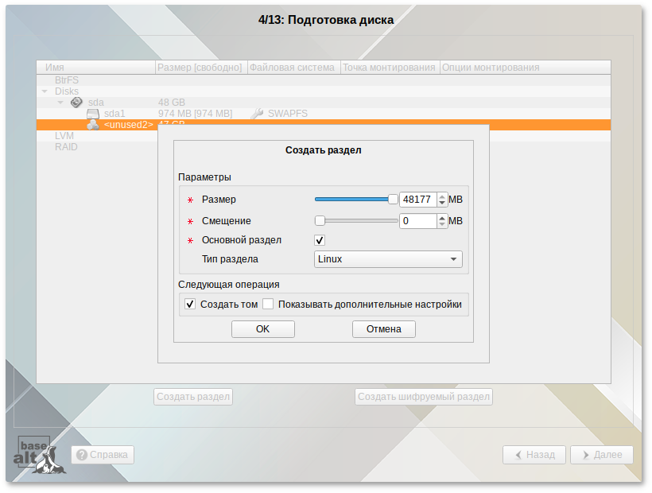
Task: Click the <unused2> free space icon
Action: [91, 125]
